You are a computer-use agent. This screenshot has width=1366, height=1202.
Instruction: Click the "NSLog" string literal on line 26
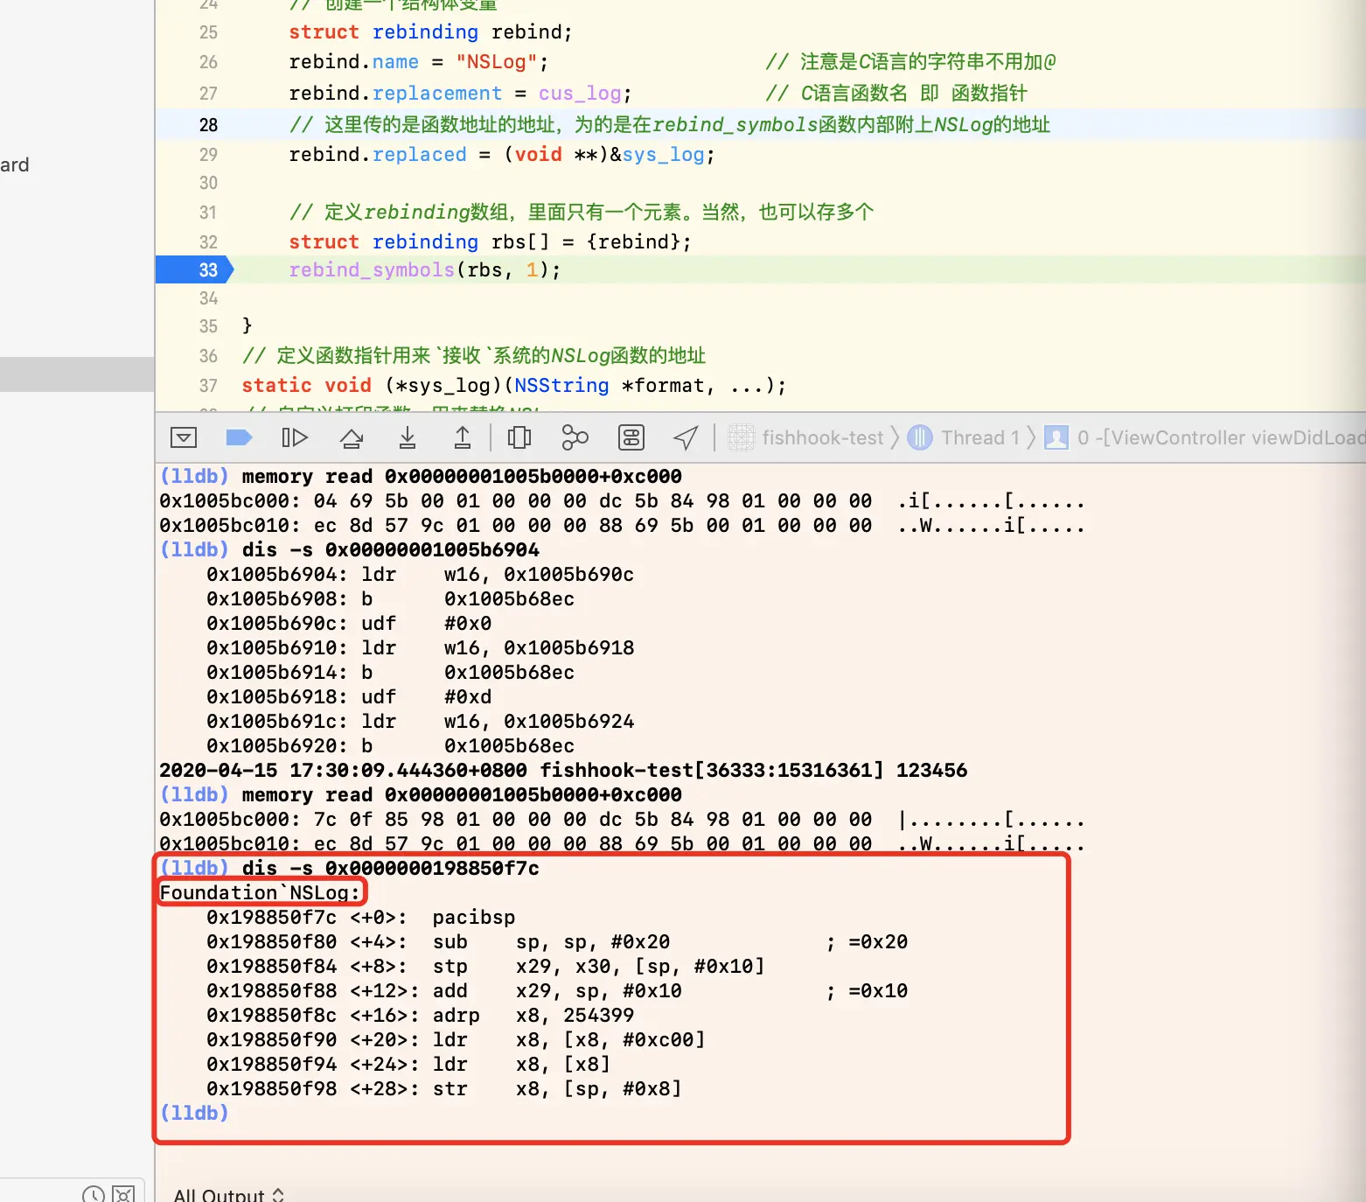pos(496,62)
